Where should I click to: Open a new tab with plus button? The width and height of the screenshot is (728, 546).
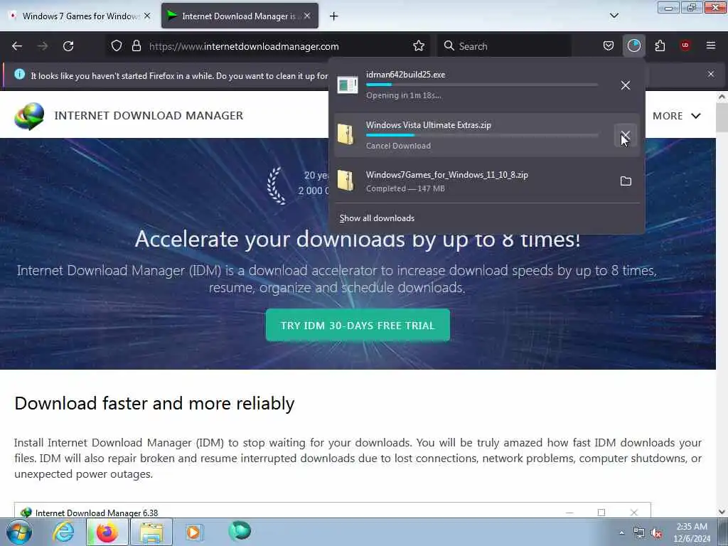334,16
